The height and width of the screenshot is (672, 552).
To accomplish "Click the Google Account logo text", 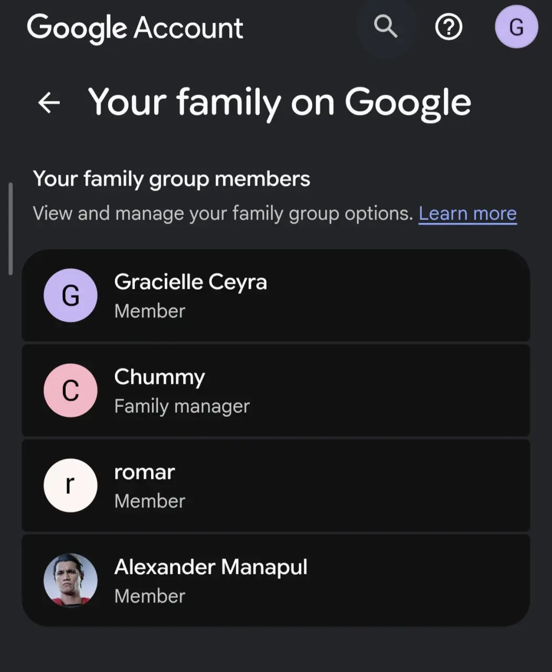I will [x=135, y=28].
